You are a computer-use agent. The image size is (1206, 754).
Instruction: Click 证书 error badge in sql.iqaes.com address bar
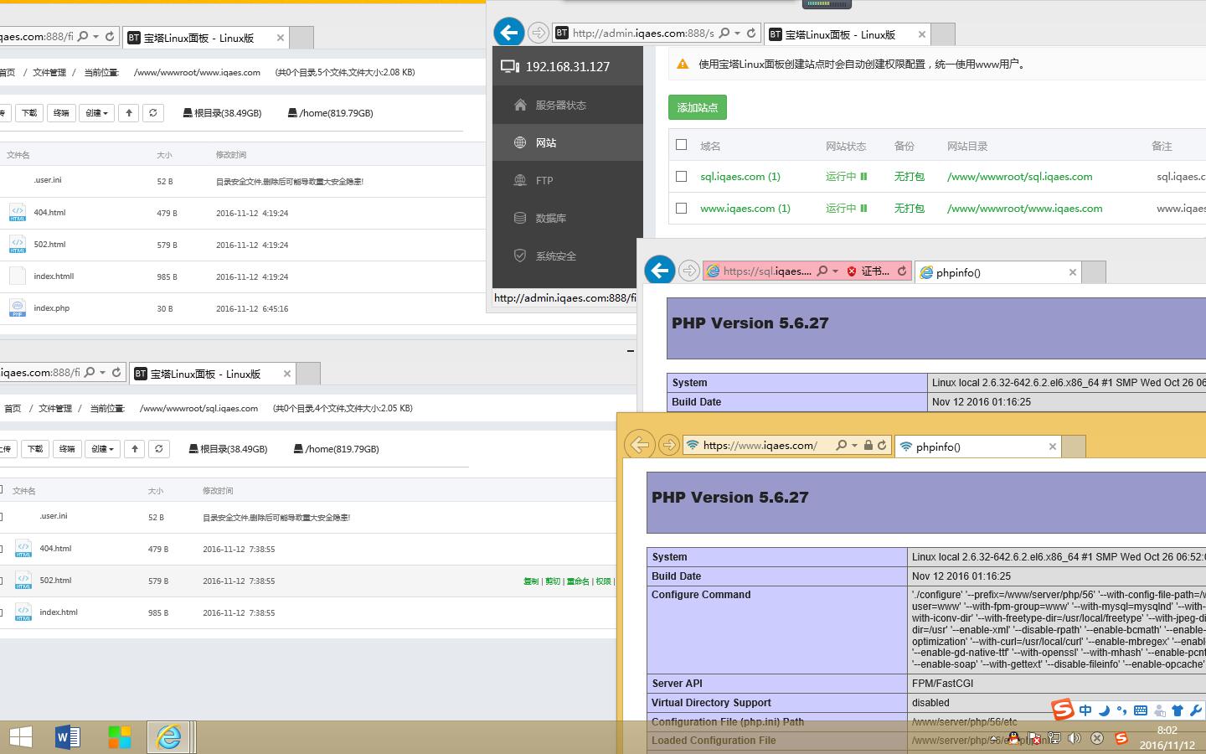(x=868, y=271)
